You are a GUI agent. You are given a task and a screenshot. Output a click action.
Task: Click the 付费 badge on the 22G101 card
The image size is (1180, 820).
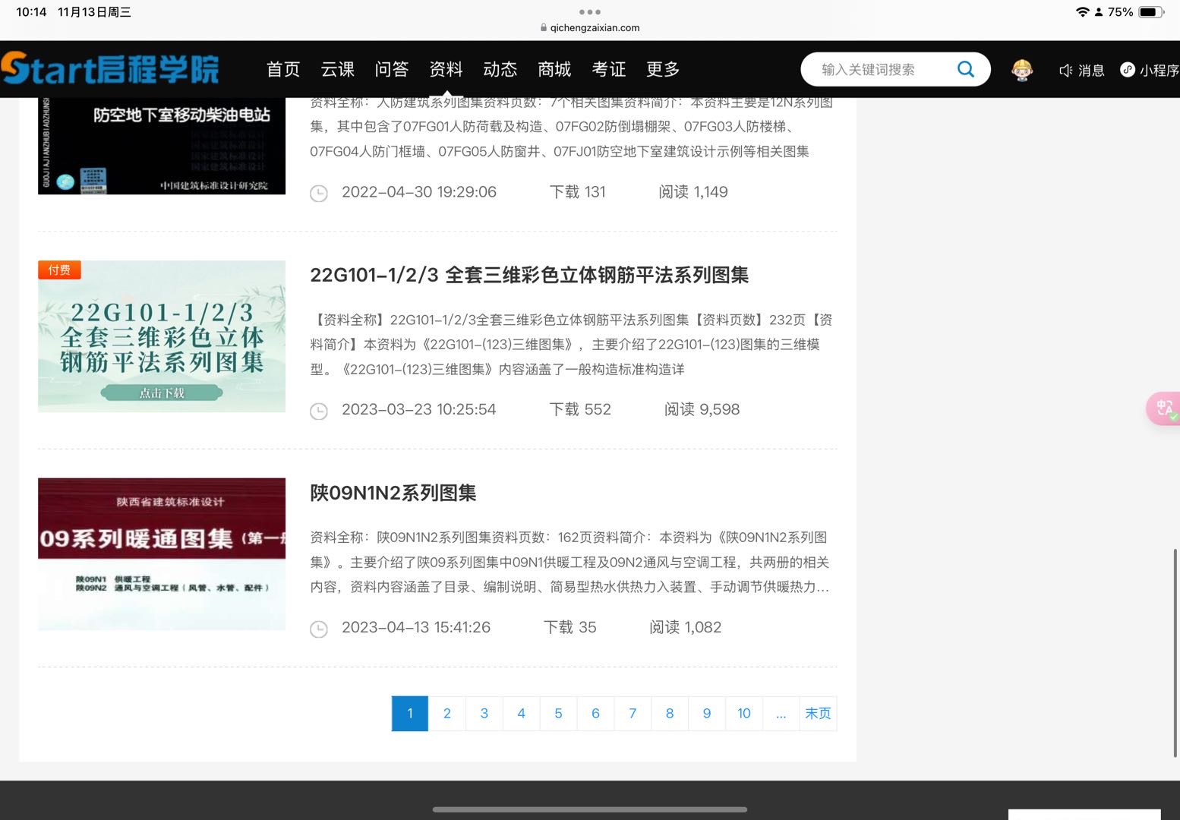point(59,270)
